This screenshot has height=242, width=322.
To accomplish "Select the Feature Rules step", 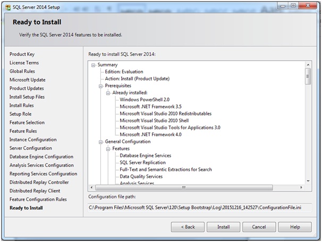I will pyautogui.click(x=23, y=131).
